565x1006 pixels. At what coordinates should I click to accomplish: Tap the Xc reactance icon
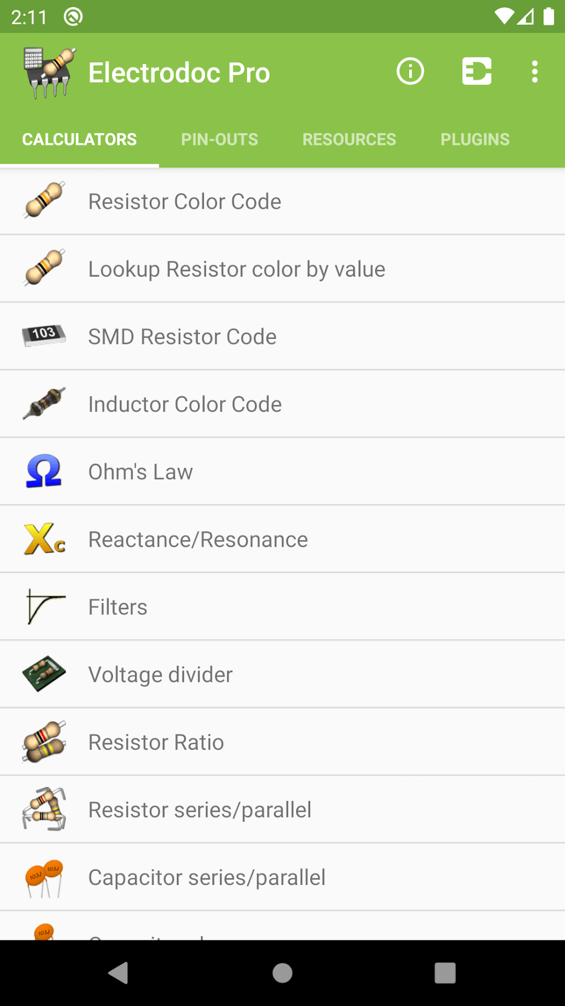(44, 539)
